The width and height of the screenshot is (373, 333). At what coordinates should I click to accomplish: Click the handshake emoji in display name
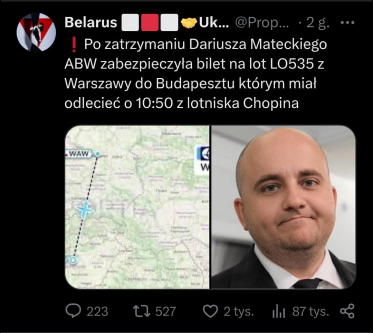189,23
